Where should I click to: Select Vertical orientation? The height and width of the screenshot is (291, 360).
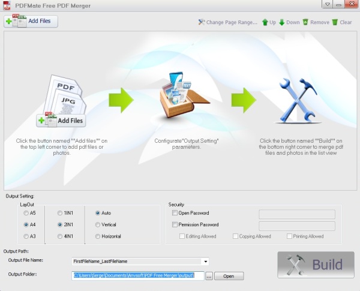[106, 224]
